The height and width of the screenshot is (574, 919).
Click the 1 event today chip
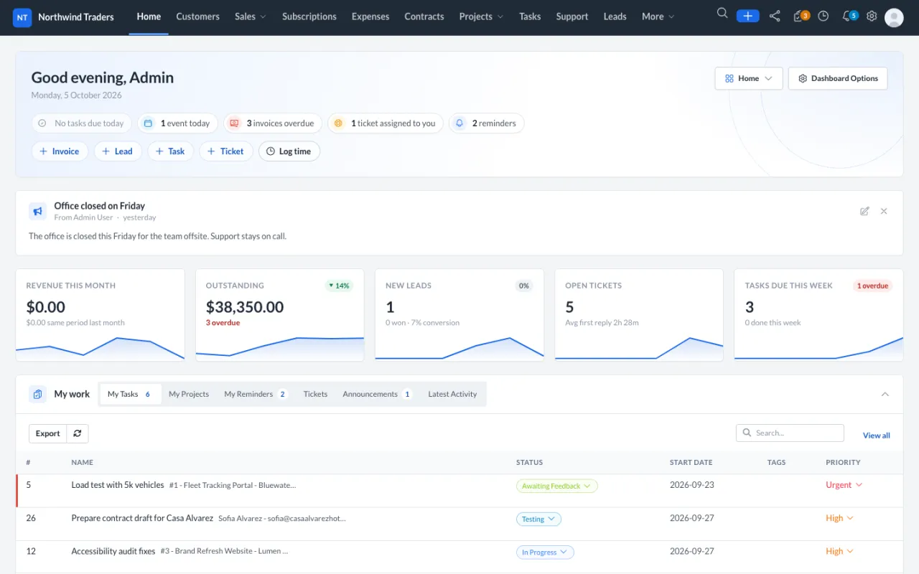(x=177, y=123)
